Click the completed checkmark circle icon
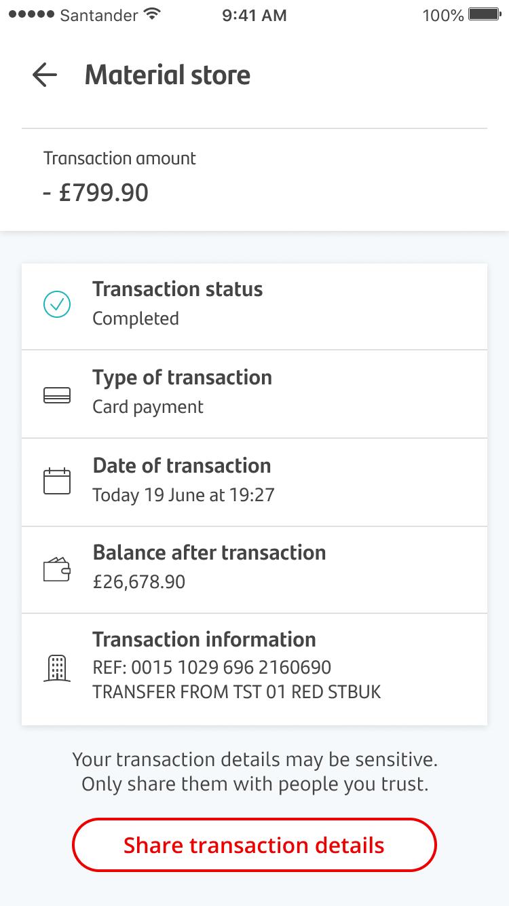Screen dimensions: 509x906 tap(57, 304)
